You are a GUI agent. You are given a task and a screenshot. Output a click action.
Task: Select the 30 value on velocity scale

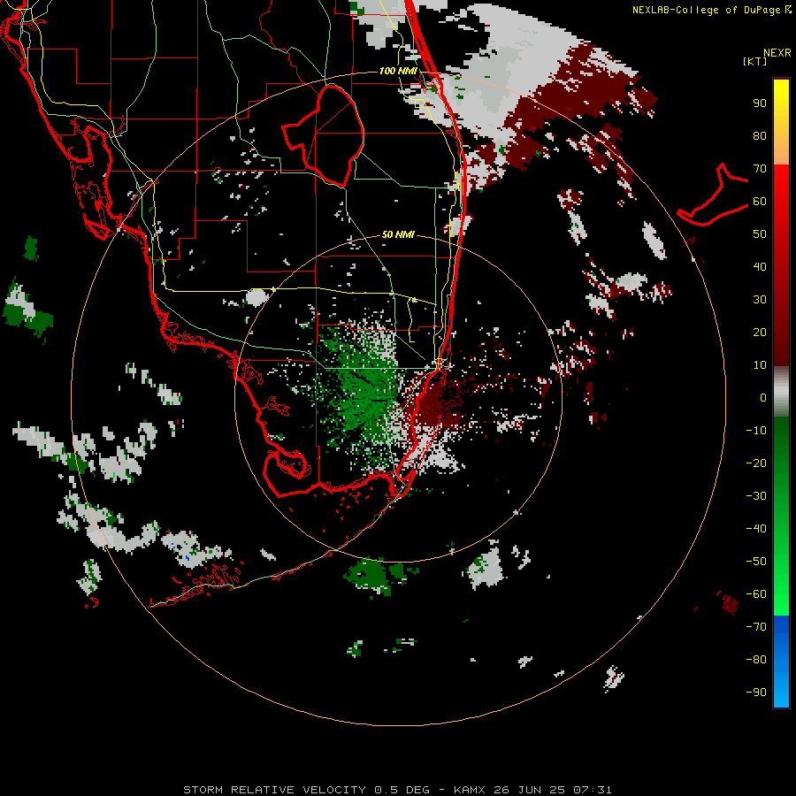760,300
